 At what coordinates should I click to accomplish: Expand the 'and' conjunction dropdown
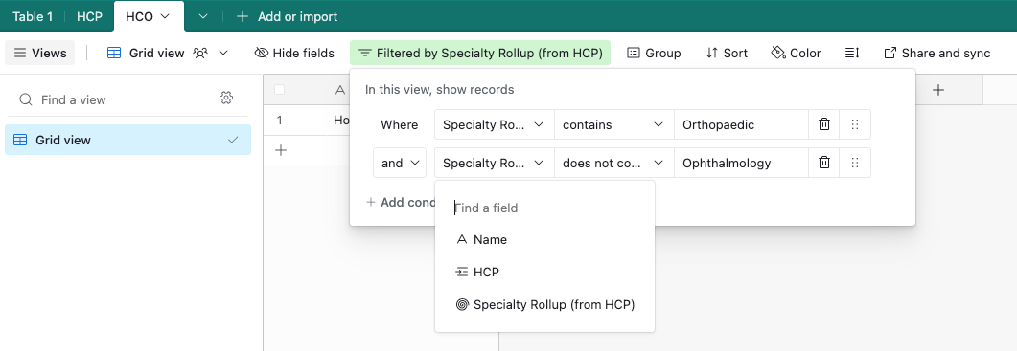point(400,163)
